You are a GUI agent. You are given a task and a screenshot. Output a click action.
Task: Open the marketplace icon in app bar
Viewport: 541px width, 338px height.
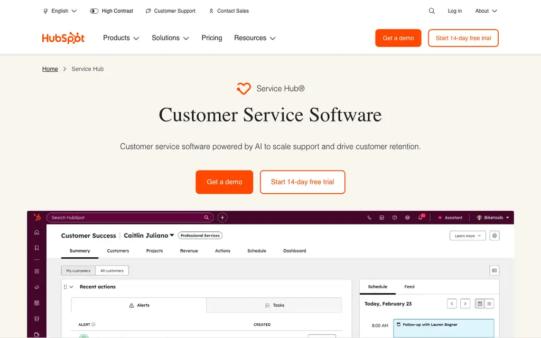pyautogui.click(x=382, y=218)
